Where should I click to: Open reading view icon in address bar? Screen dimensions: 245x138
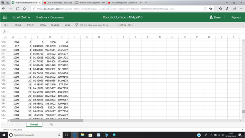[206, 9]
